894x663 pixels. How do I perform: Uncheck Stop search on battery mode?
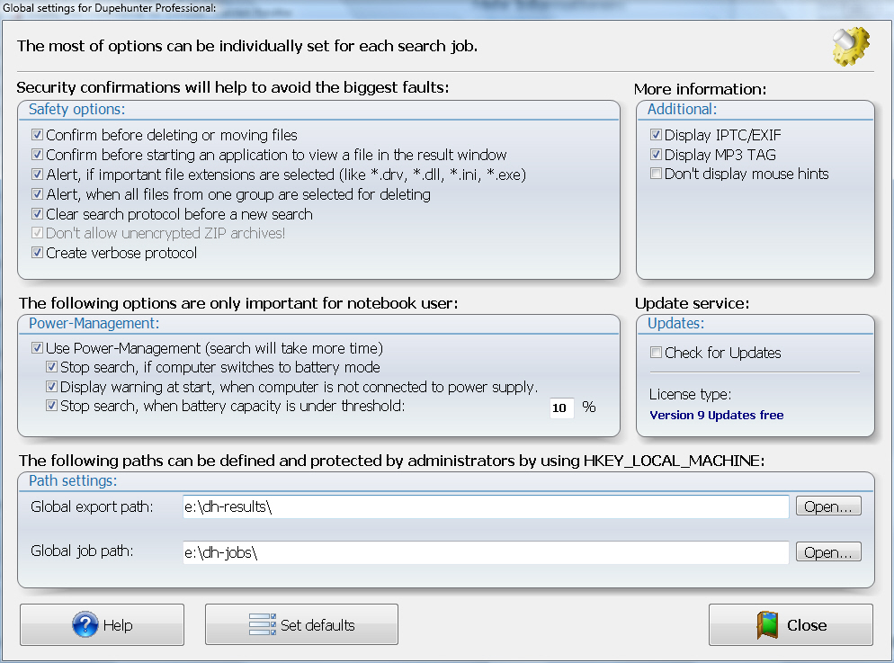click(x=51, y=366)
